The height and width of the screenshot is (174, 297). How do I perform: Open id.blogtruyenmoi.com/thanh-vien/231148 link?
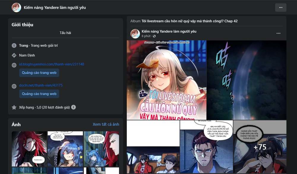51,64
